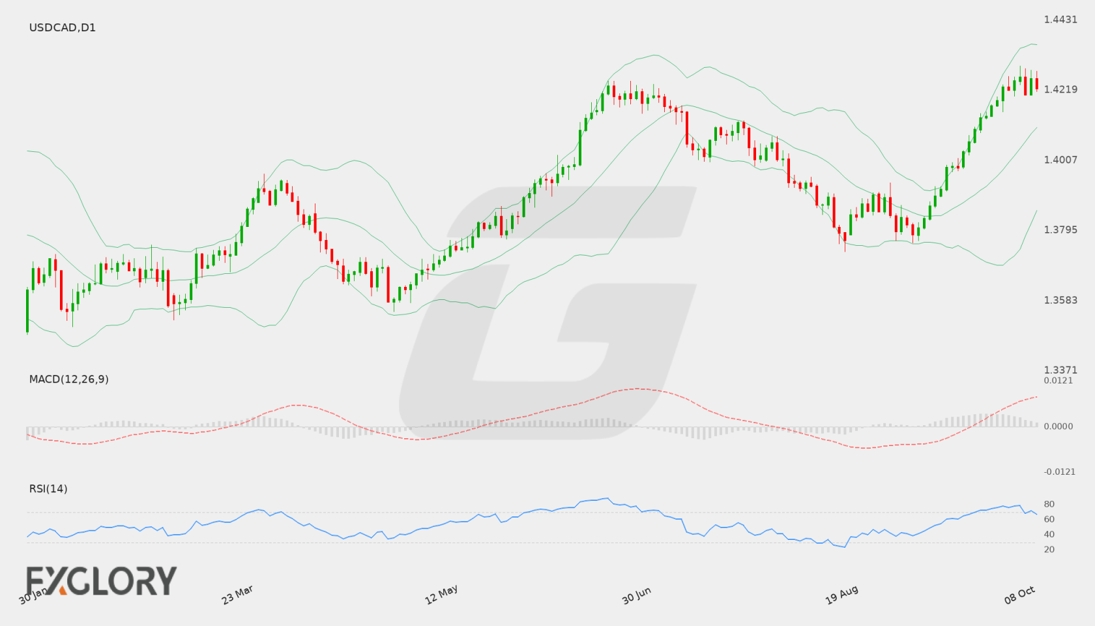
Task: Click the -0.0121 MACD scale value
Action: (1060, 471)
